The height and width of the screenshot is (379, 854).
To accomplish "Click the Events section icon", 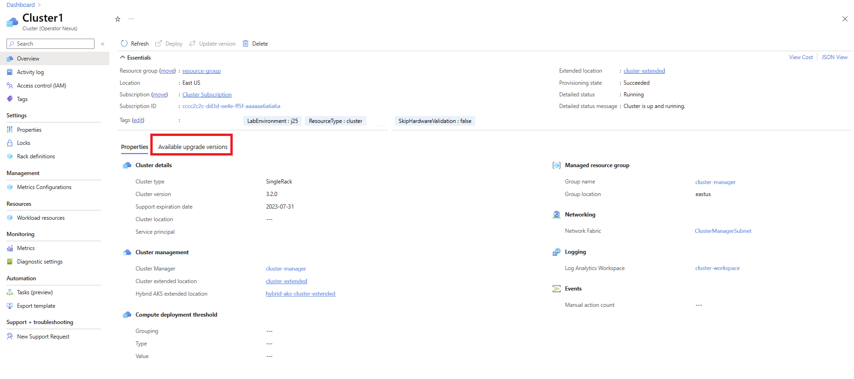I will 557,289.
